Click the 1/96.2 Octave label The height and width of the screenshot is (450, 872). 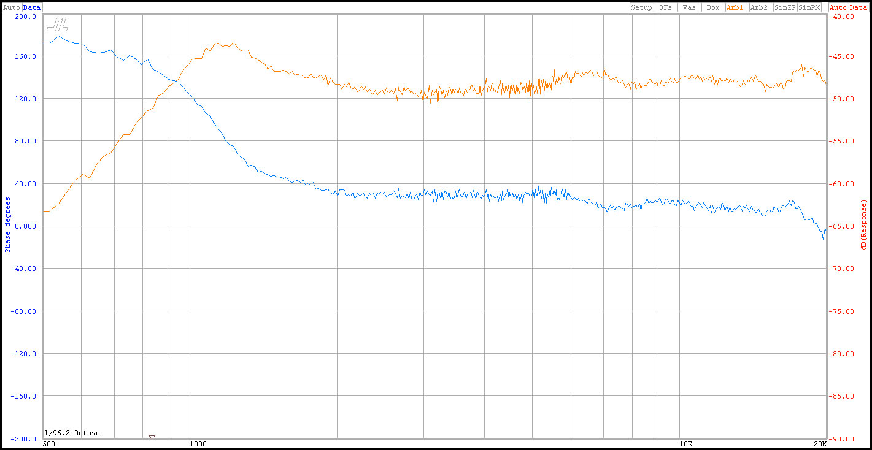pyautogui.click(x=72, y=433)
